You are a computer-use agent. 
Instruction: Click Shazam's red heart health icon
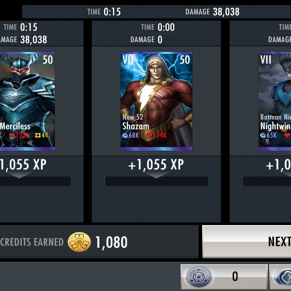149,135
